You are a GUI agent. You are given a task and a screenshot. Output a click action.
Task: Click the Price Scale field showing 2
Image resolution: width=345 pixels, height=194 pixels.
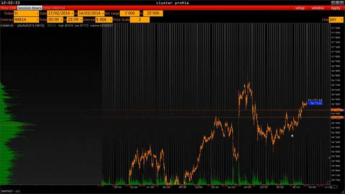[140, 20]
